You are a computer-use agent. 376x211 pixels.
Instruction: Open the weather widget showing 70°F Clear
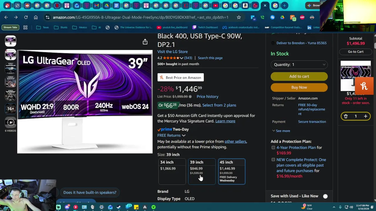[307, 207]
